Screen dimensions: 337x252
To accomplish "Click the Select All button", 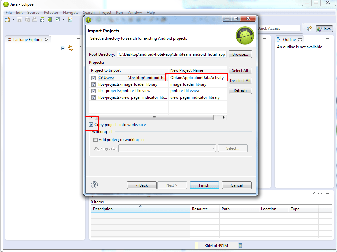I will click(x=240, y=70).
